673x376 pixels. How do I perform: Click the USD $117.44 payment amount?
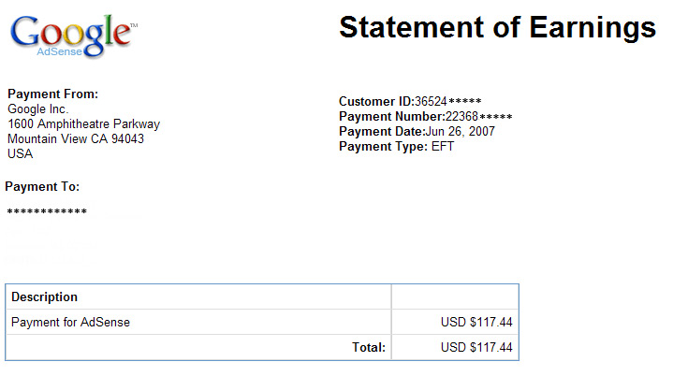pyautogui.click(x=476, y=322)
